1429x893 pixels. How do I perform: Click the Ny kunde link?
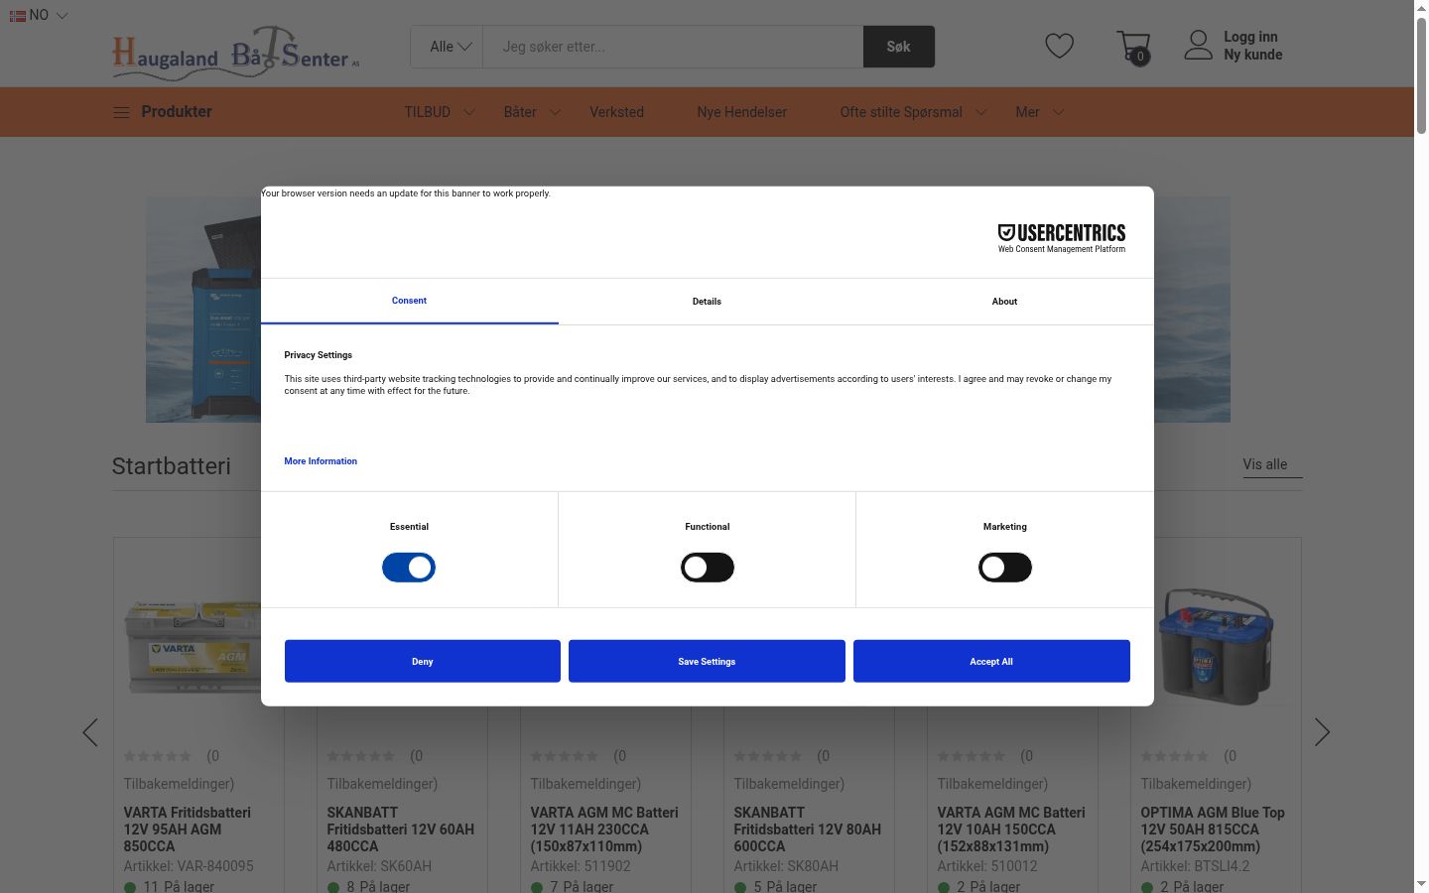(x=1252, y=55)
